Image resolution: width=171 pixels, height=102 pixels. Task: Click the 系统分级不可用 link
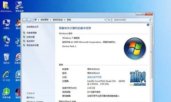[x=94, y=77]
